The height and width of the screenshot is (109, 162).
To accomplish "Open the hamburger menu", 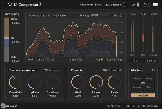I will click(155, 4).
